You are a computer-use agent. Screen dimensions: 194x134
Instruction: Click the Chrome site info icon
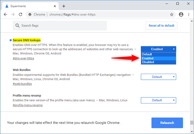tap(30, 14)
